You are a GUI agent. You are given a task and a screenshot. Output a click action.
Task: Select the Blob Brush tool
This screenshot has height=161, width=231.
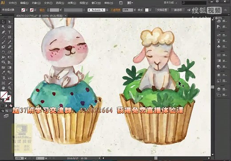[3, 47]
